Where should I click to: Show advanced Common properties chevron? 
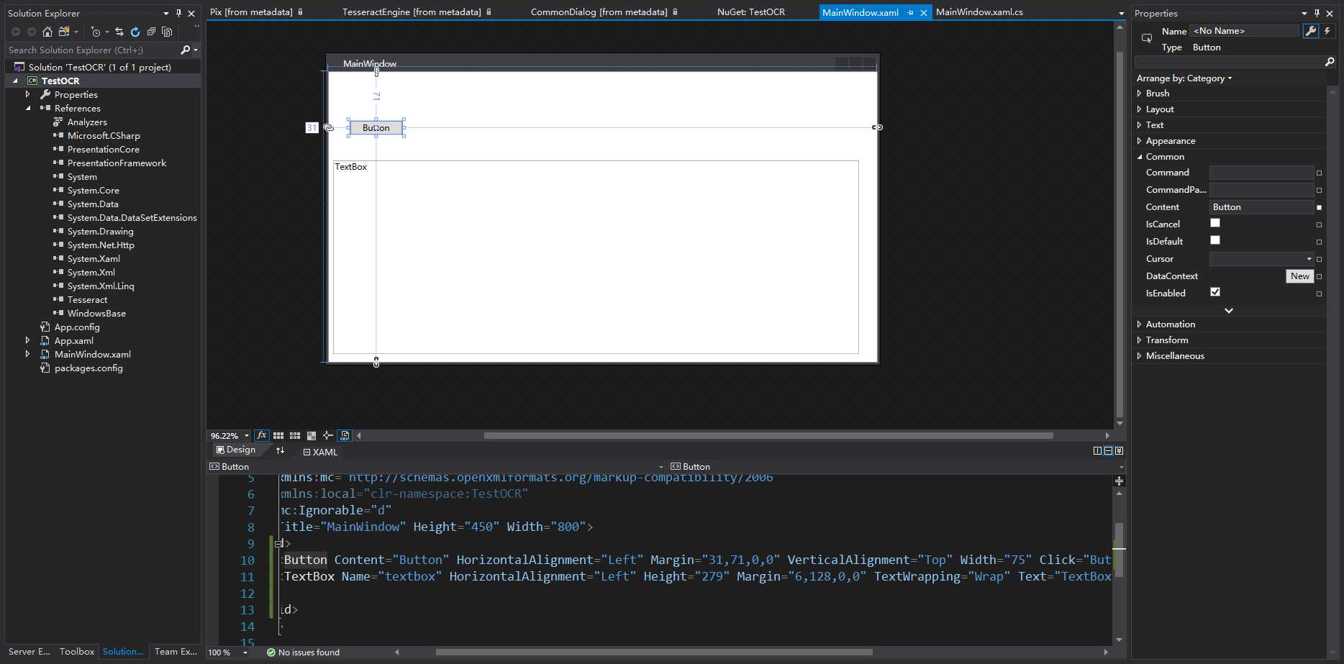pos(1229,310)
